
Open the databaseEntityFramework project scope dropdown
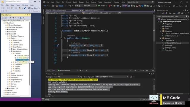[63, 13]
